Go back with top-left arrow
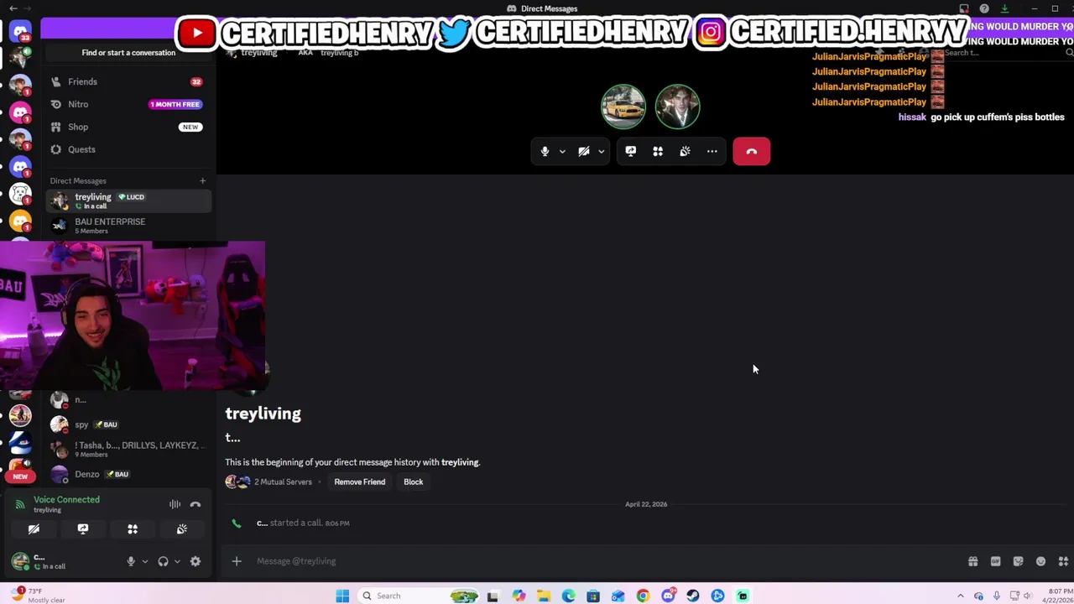Screen dimensions: 1074x604 [x=13, y=8]
